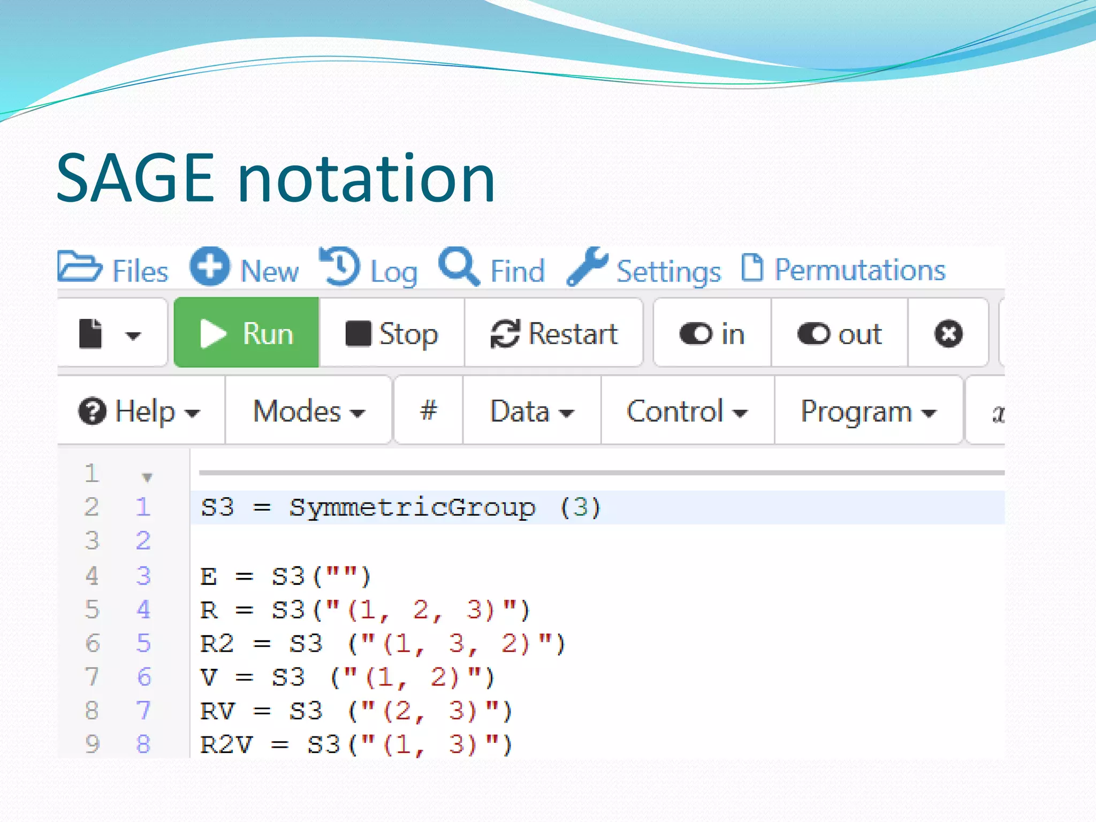
Task: Open the Modes dropdown menu
Action: [309, 410]
